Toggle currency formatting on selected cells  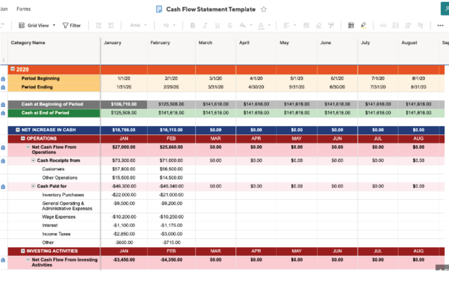[351, 25]
